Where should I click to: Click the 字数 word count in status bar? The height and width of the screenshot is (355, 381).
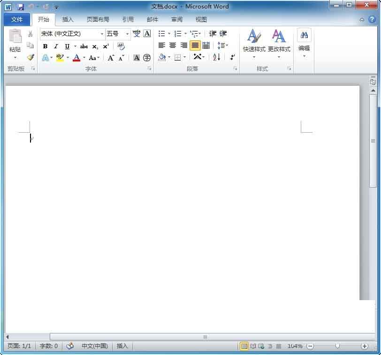[x=49, y=346]
